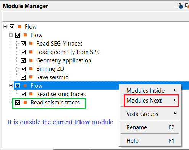189x150 pixels.
Task: Toggle the Binning 2D checkbox
Action: point(23,69)
